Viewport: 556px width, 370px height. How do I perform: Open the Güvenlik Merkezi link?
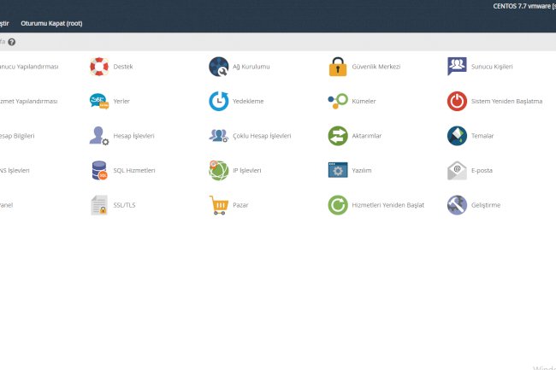[x=376, y=67]
